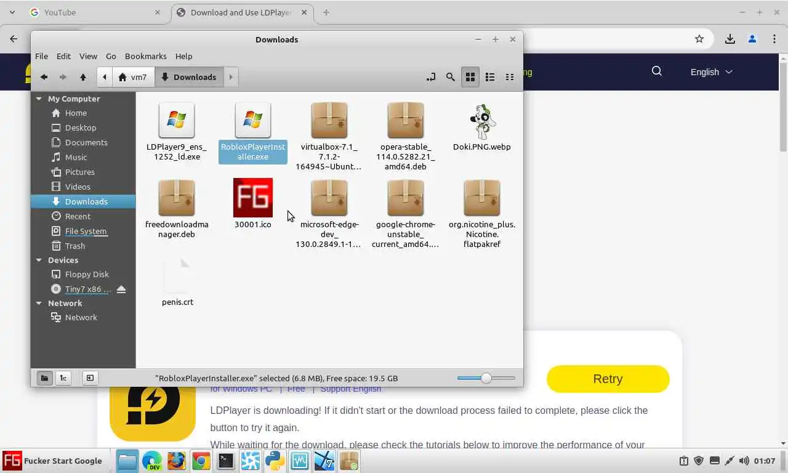Select microsoft-edge-dev package icon

point(329,198)
